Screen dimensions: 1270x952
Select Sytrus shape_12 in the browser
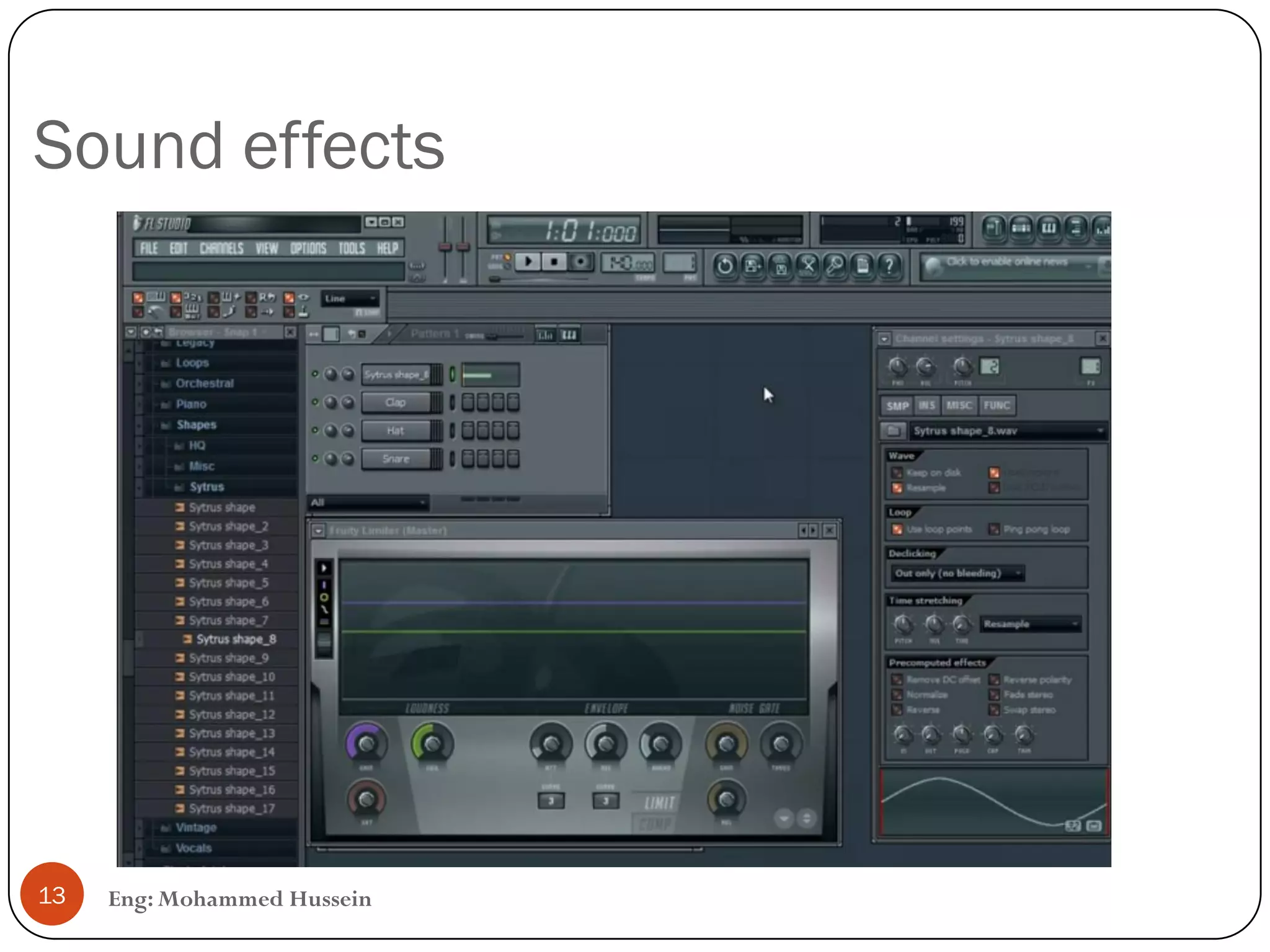231,715
